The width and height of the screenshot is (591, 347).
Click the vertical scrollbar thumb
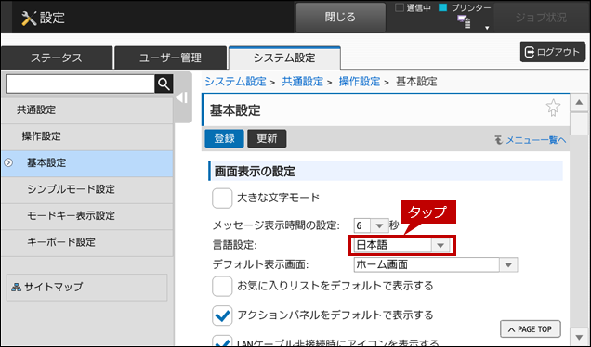point(579,123)
